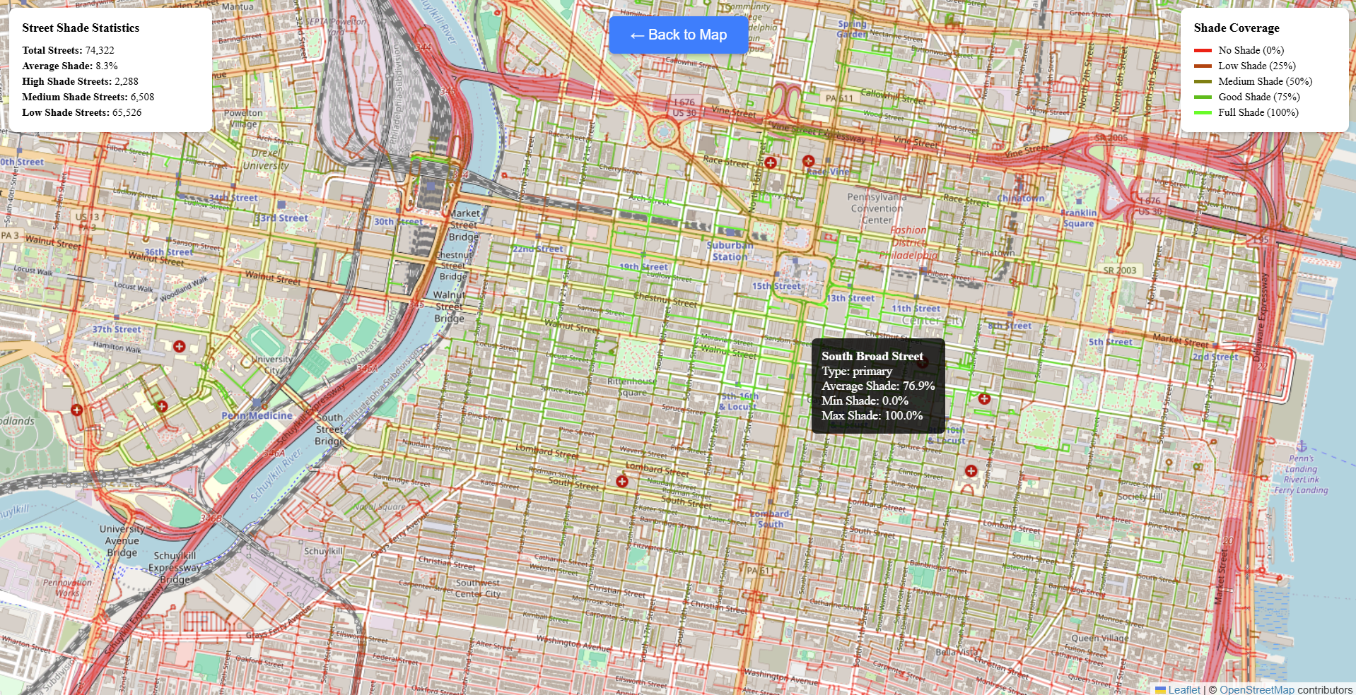Click the Franklin Square map label

point(1079,218)
